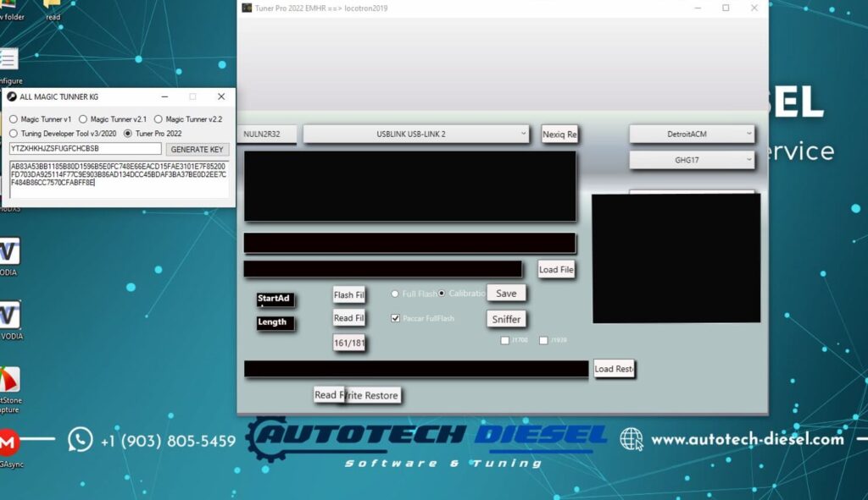
Task: Click the GENERATE KEY button
Action: point(197,149)
